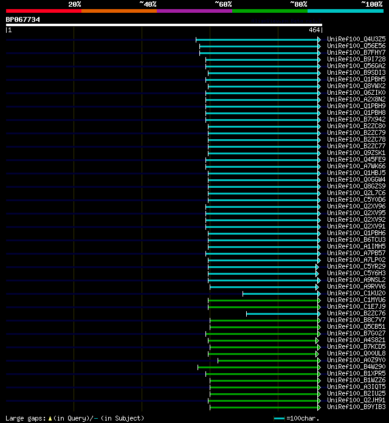
Task: Select the UniRef100_B1XPR5 label
Action: pyautogui.click(x=356, y=373)
